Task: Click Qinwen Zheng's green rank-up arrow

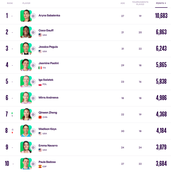Action: (x=12, y=113)
